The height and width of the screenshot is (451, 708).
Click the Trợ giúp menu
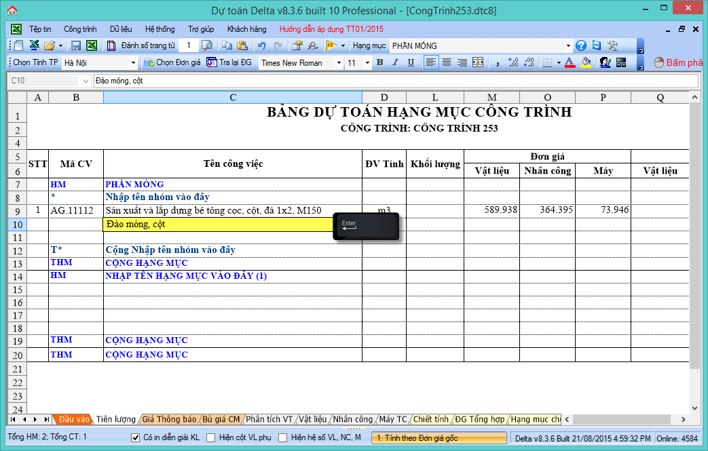pyautogui.click(x=201, y=29)
